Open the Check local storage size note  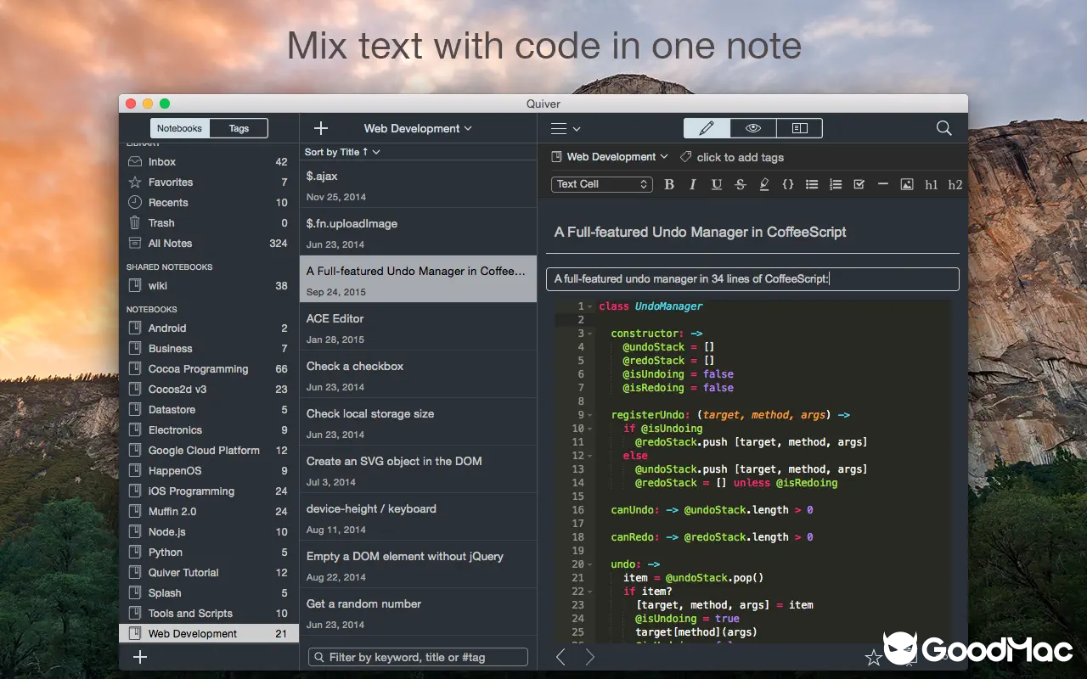(418, 423)
